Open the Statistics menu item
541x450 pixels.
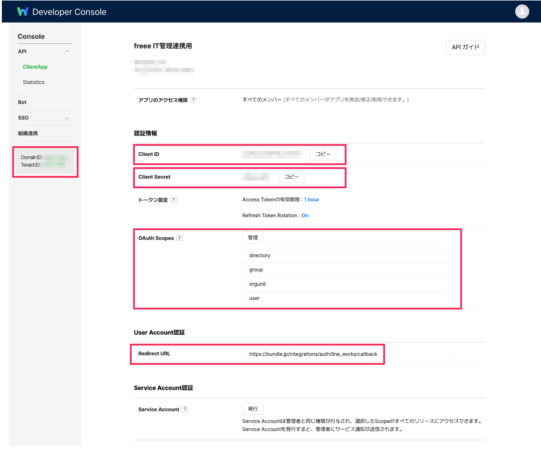point(33,82)
